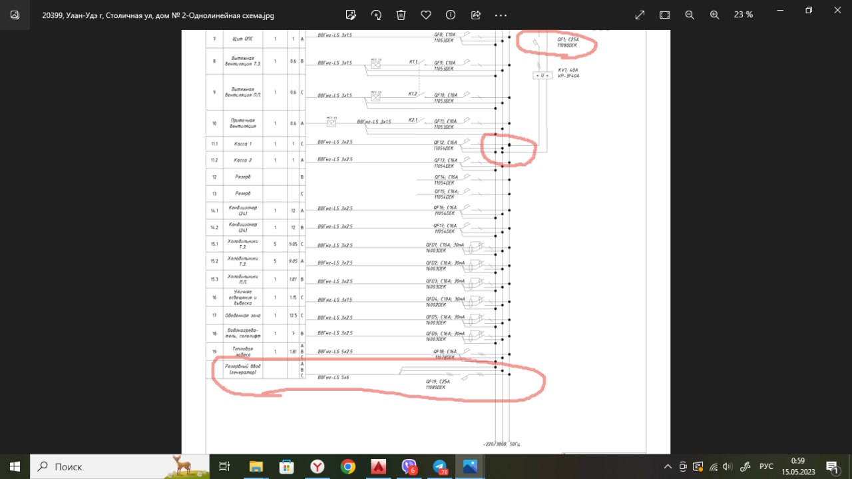Zoom in with the plus magnifier
The width and height of the screenshot is (852, 479).
click(x=714, y=15)
